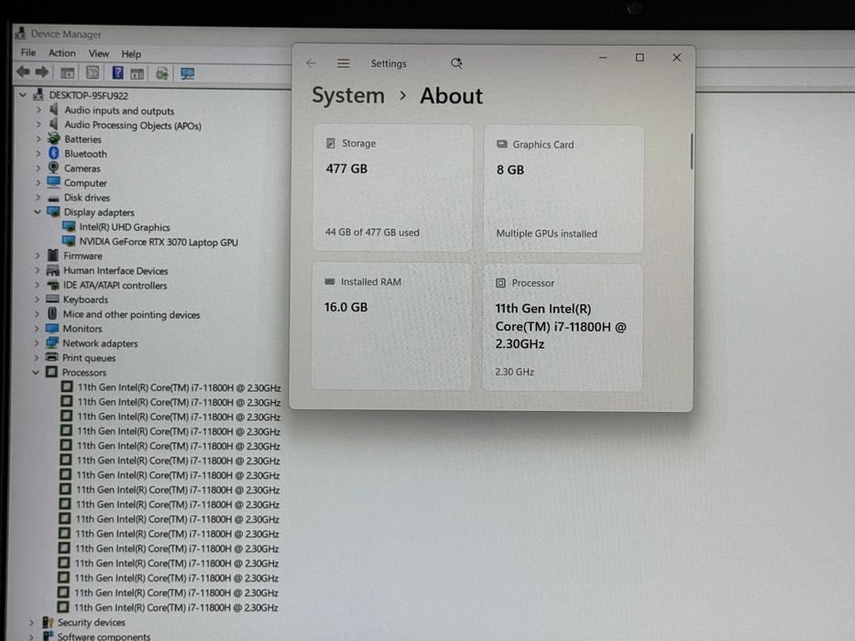Image resolution: width=855 pixels, height=641 pixels.
Task: Click Show/Hide console tree toolbar icon
Action: (67, 73)
